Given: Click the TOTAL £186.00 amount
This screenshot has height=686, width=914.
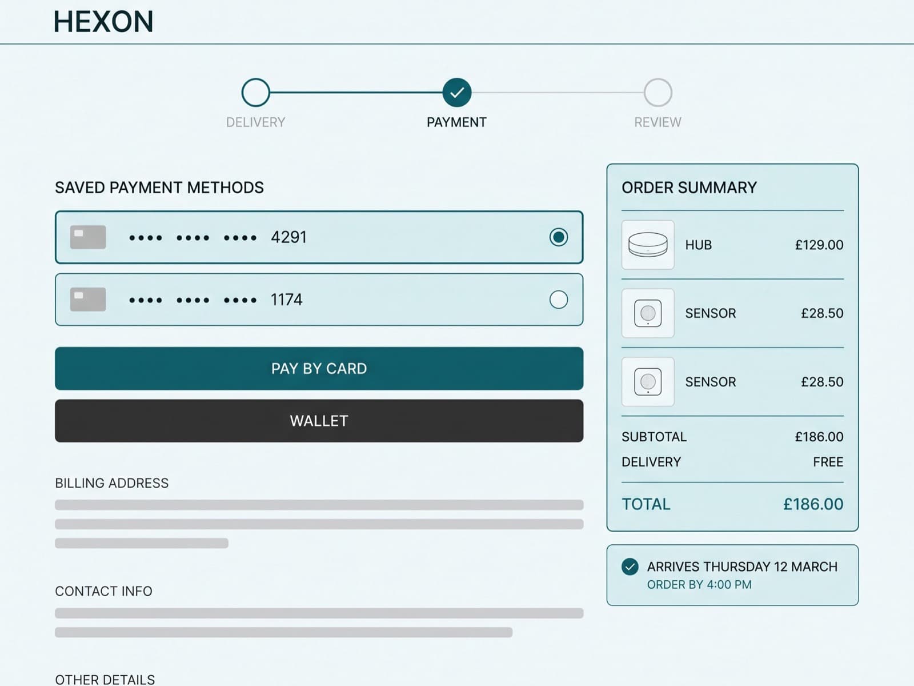Looking at the screenshot, I should point(813,504).
